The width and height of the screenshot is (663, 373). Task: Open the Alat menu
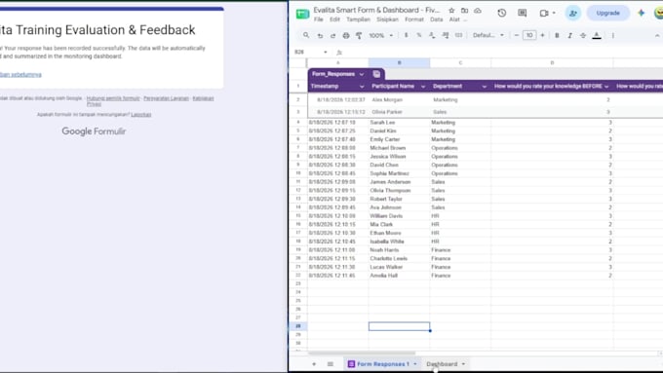click(x=454, y=19)
